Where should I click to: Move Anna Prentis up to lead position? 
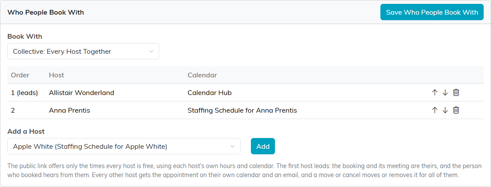434,110
